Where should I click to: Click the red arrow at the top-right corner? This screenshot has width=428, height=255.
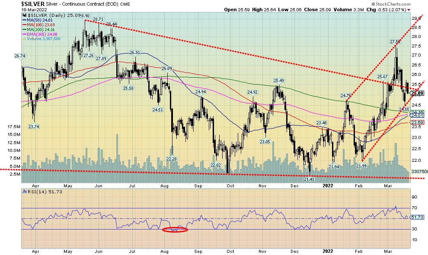421,9
